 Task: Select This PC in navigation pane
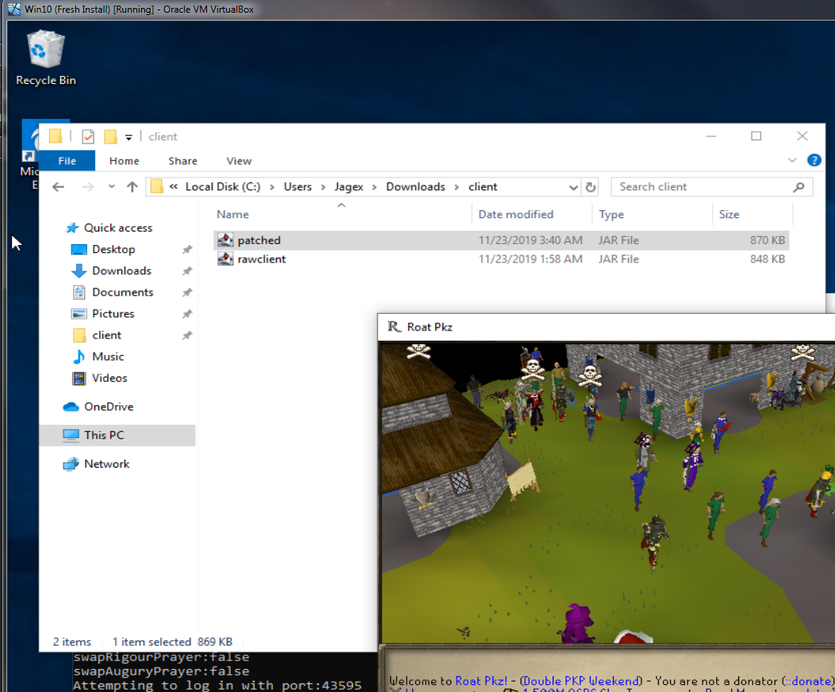click(117, 435)
